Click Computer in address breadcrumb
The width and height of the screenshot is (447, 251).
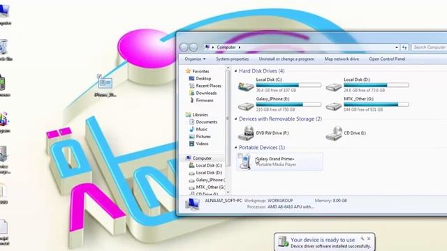pos(226,47)
